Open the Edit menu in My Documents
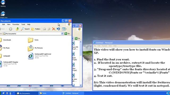 [x=3, y=25]
